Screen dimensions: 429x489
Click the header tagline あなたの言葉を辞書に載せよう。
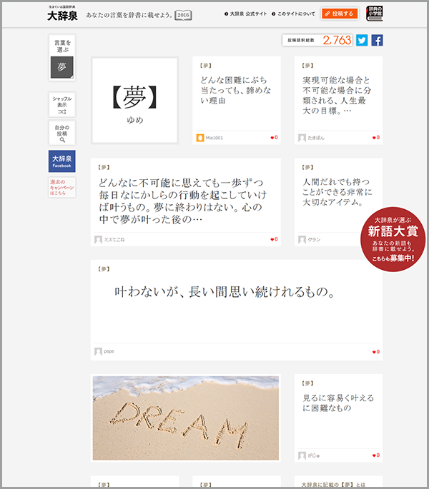[x=129, y=15]
